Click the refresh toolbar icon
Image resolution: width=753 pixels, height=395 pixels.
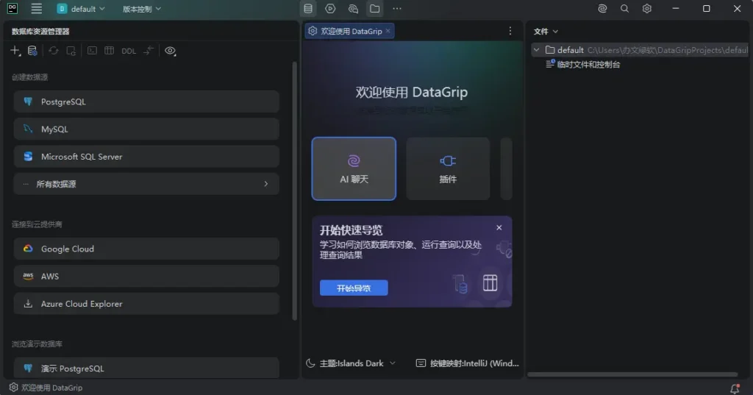53,51
